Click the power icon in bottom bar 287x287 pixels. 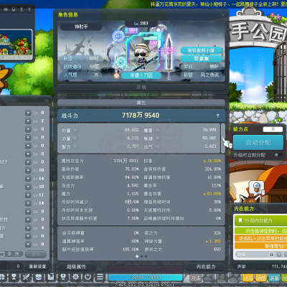[x=88, y=277]
